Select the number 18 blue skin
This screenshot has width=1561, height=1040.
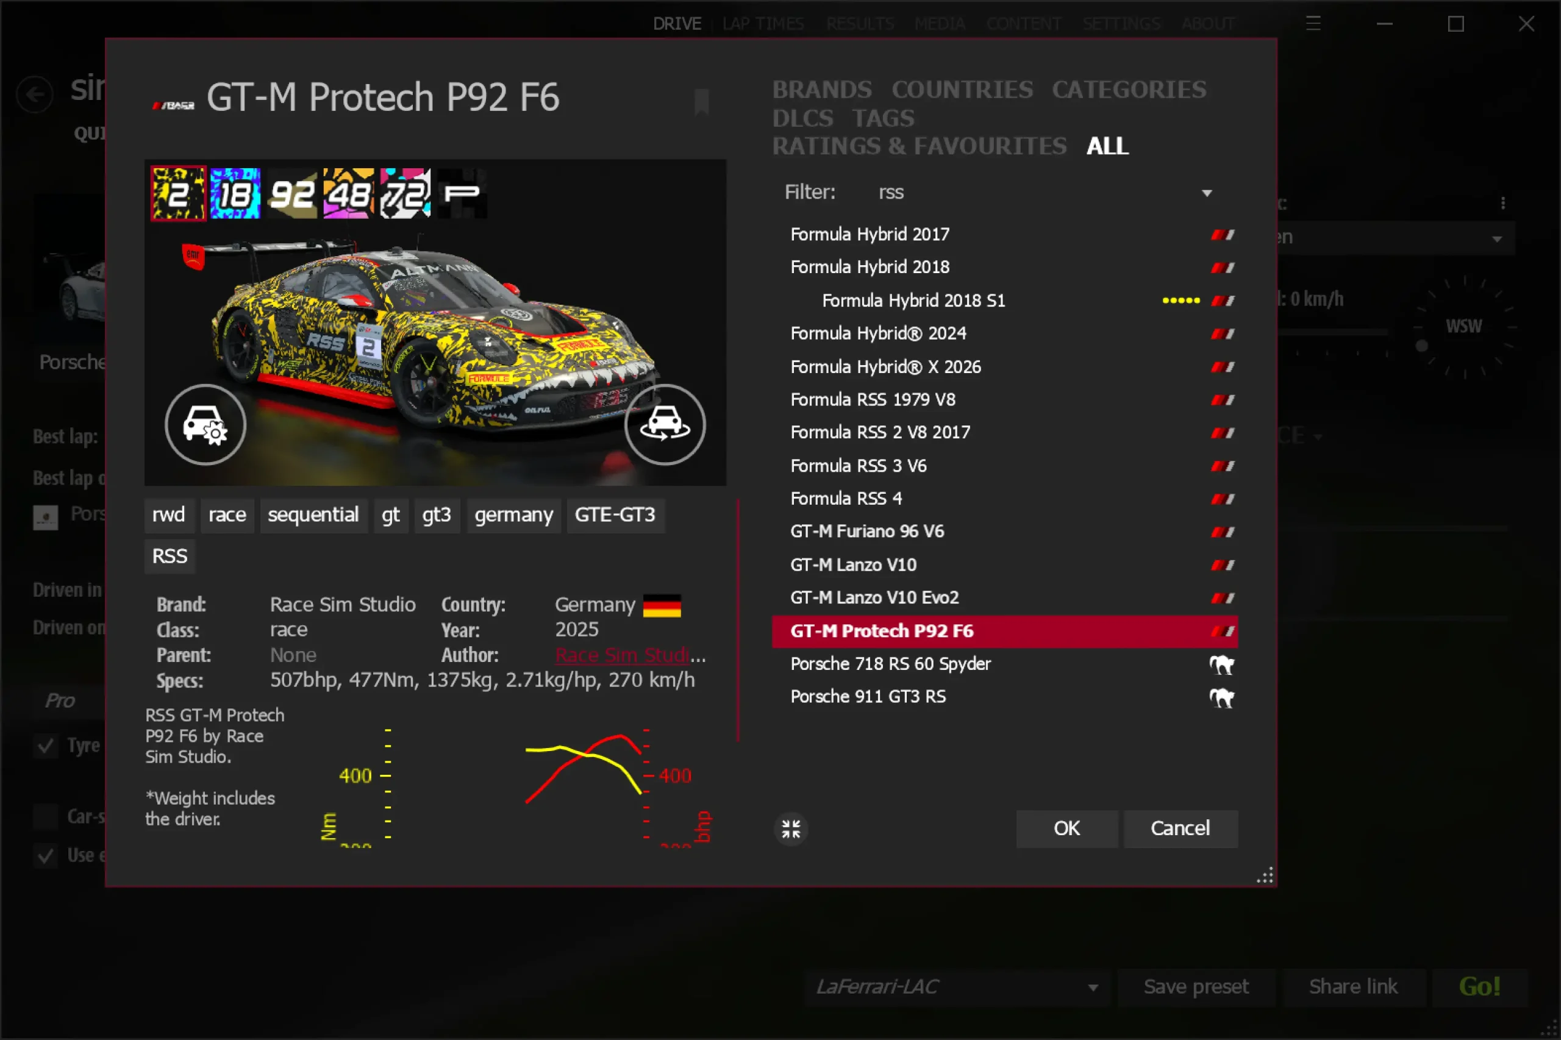click(x=235, y=194)
